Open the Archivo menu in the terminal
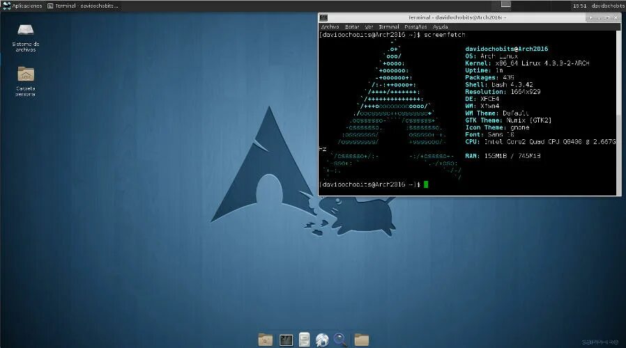 330,26
